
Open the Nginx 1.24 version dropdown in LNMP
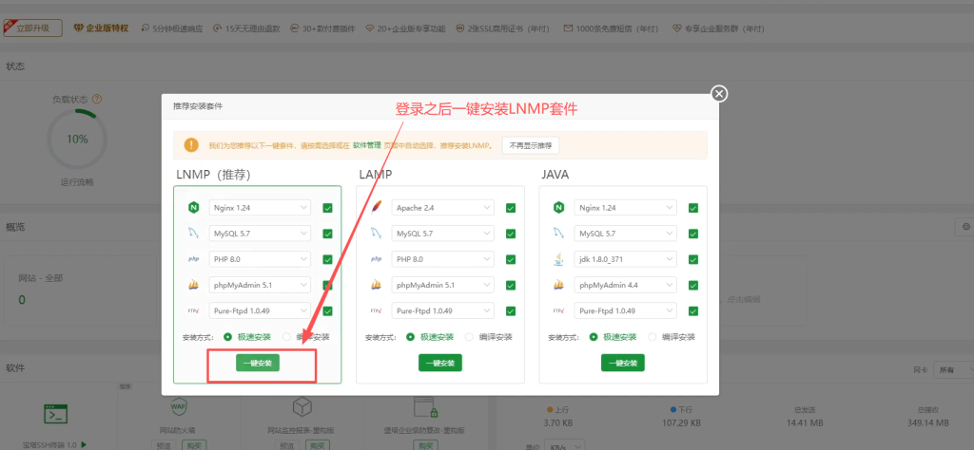point(260,208)
